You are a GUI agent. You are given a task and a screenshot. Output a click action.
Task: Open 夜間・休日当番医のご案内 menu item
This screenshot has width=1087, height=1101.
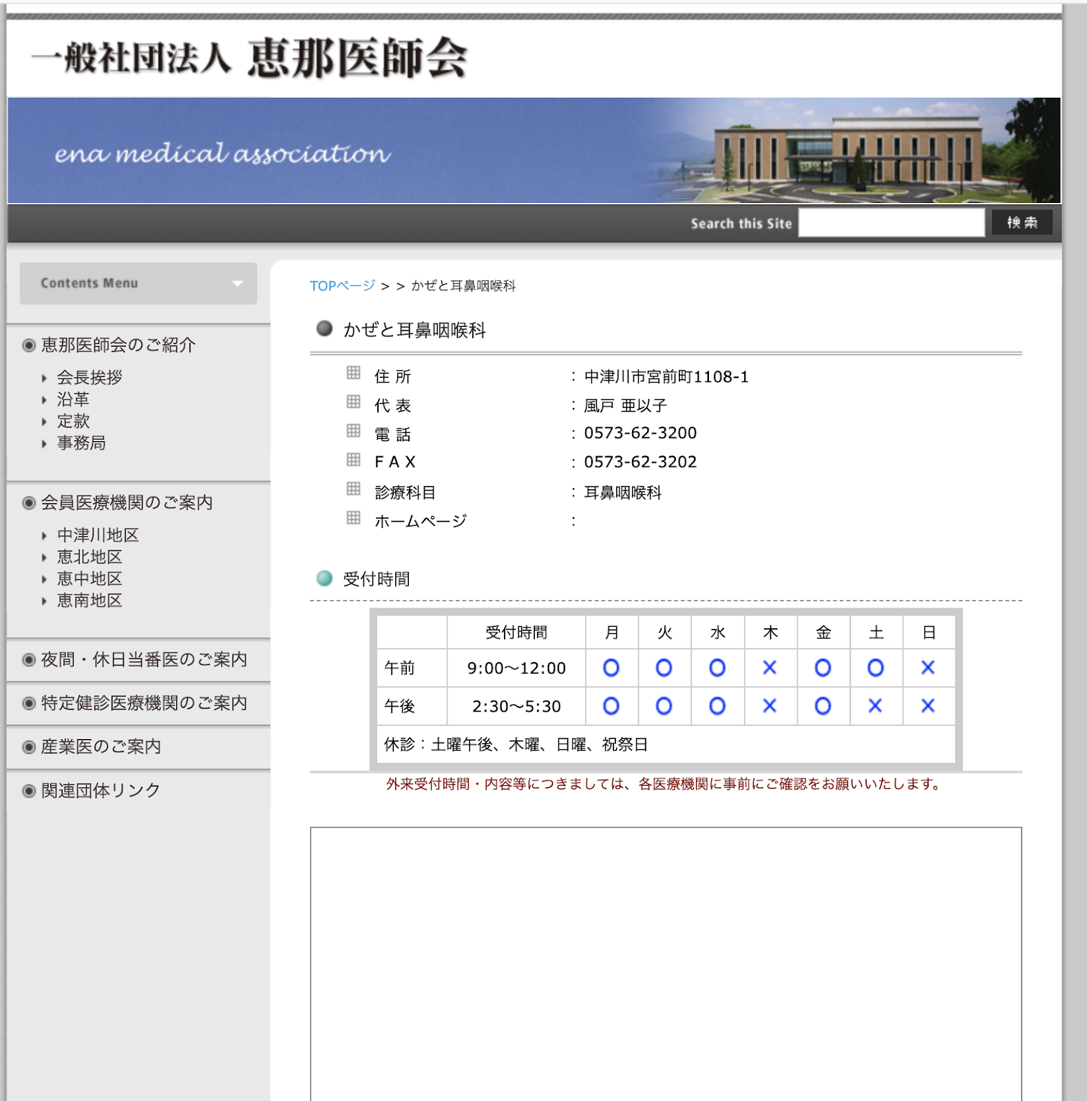click(144, 659)
